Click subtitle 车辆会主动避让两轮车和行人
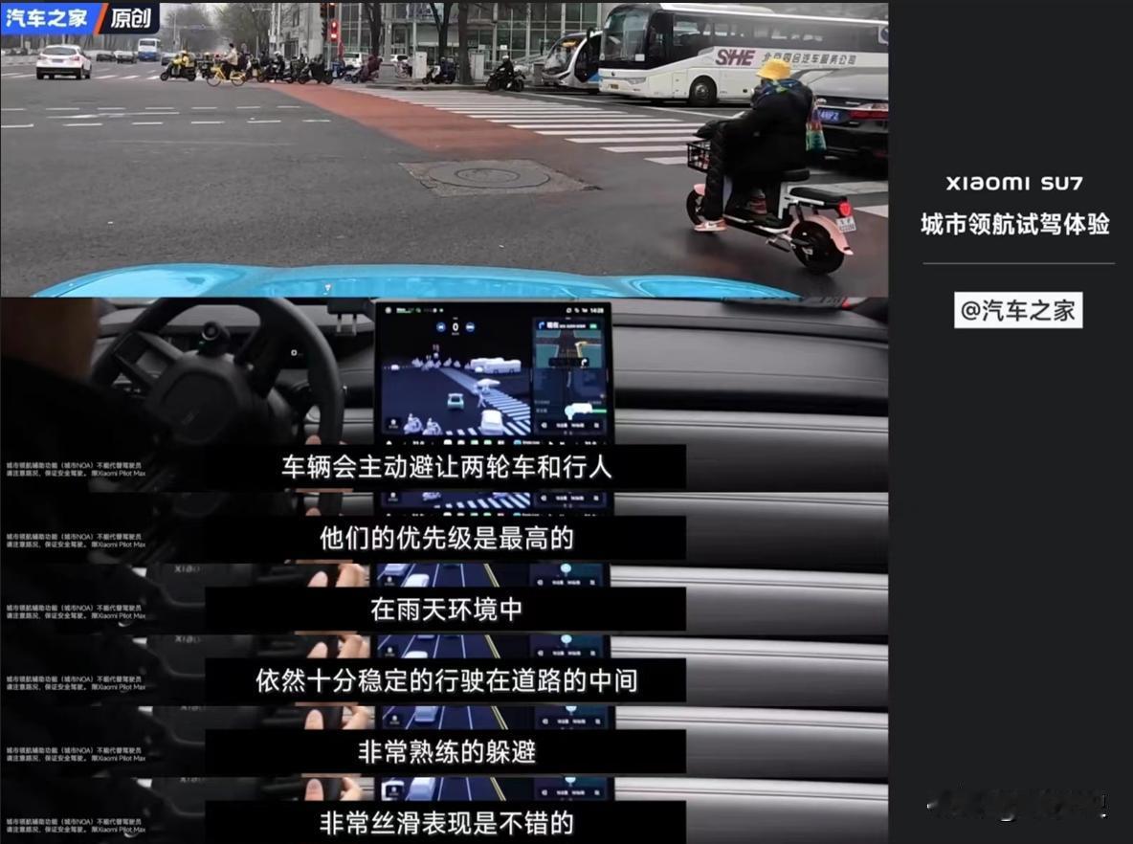 tap(447, 467)
